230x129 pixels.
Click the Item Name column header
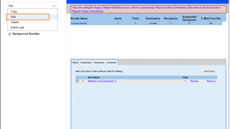pyautogui.click(x=94, y=77)
